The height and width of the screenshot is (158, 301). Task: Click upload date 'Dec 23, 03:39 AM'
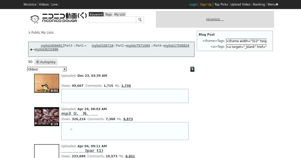92,76
